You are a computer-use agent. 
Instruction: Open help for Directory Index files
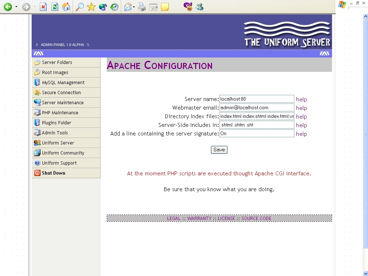[302, 117]
